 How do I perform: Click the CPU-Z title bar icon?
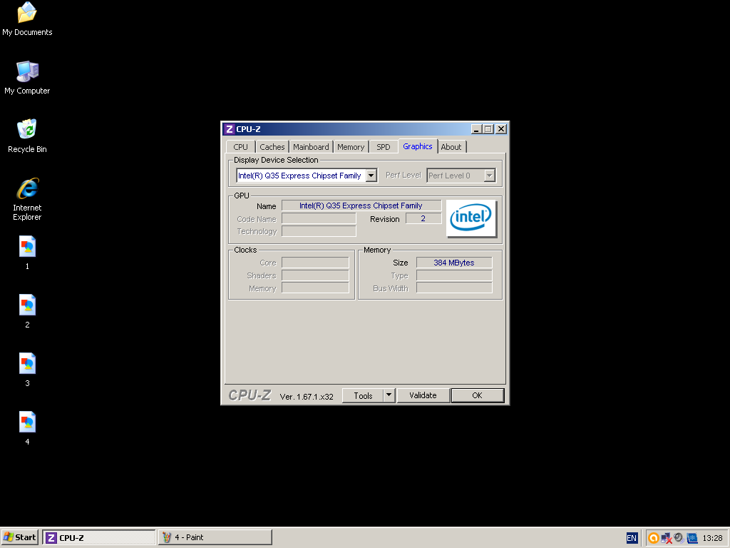(x=229, y=129)
